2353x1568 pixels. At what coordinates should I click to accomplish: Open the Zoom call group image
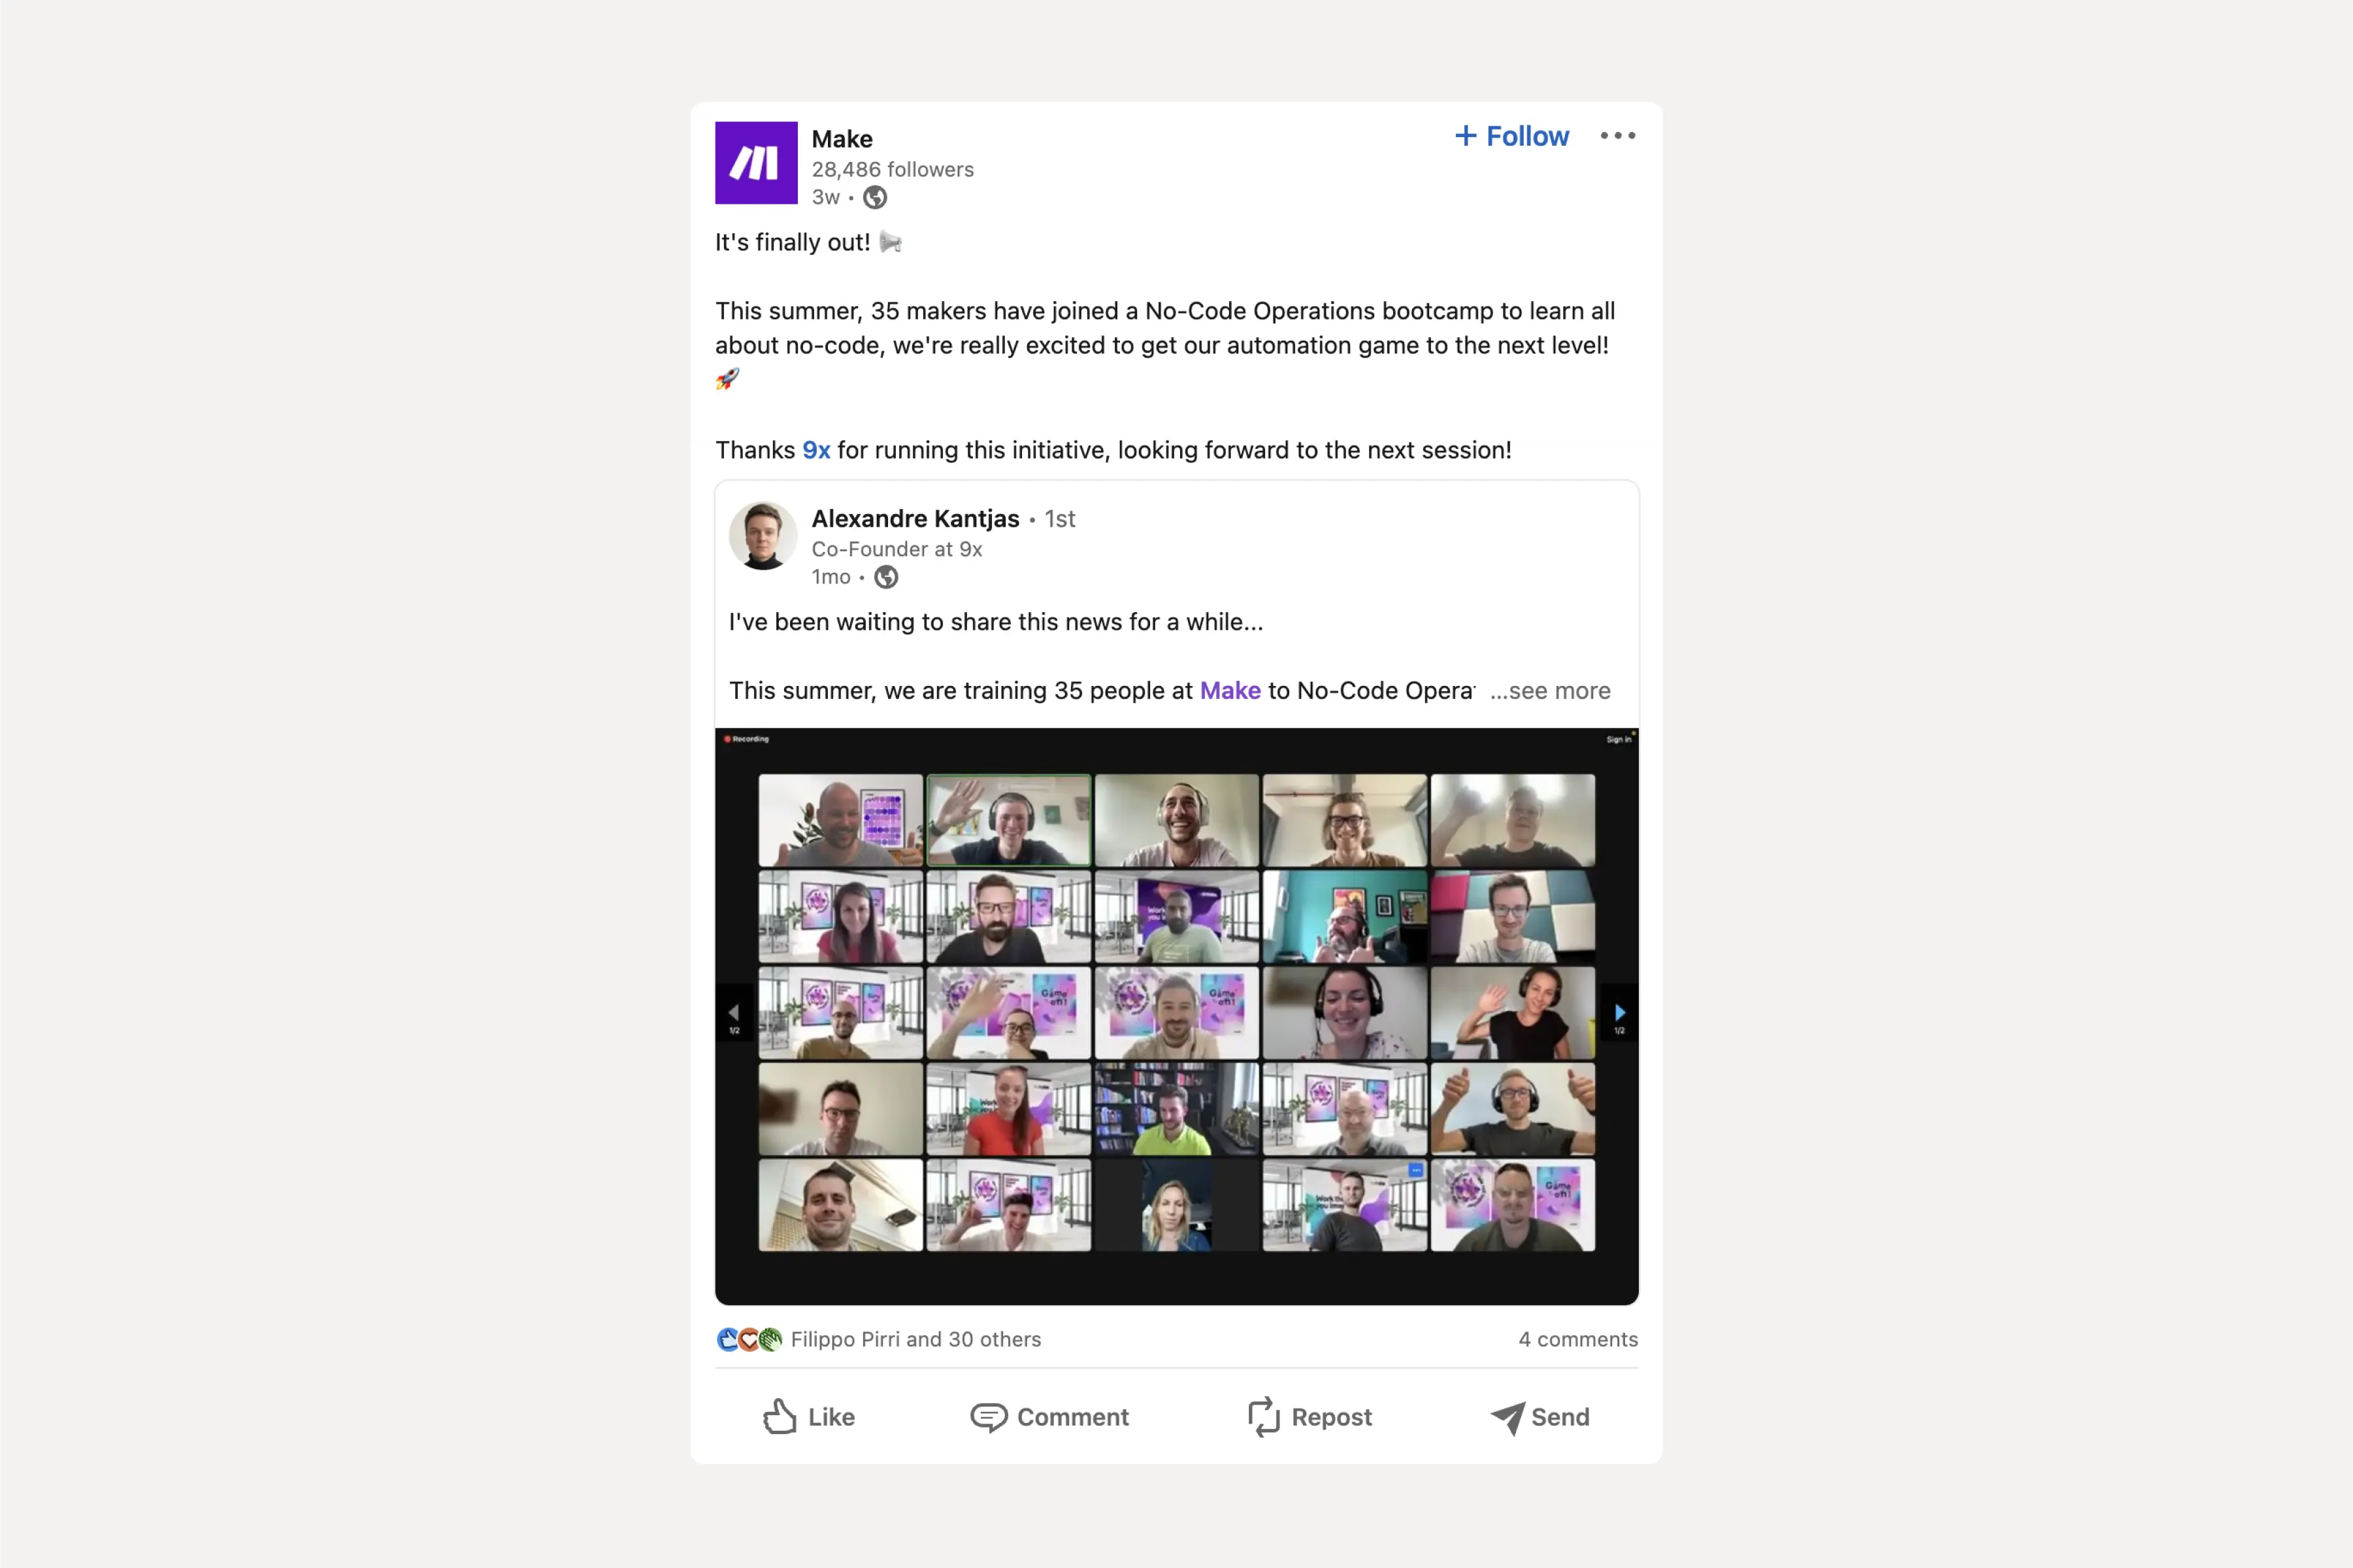(x=1176, y=1016)
